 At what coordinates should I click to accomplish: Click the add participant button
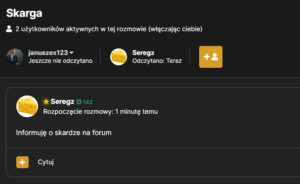(211, 57)
